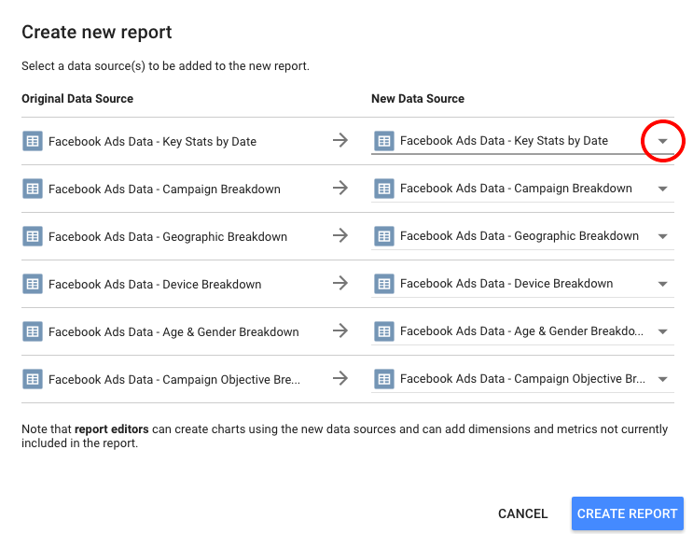Click new Geographic Breakdown table icon
The height and width of the screenshot is (534, 693).
(384, 236)
